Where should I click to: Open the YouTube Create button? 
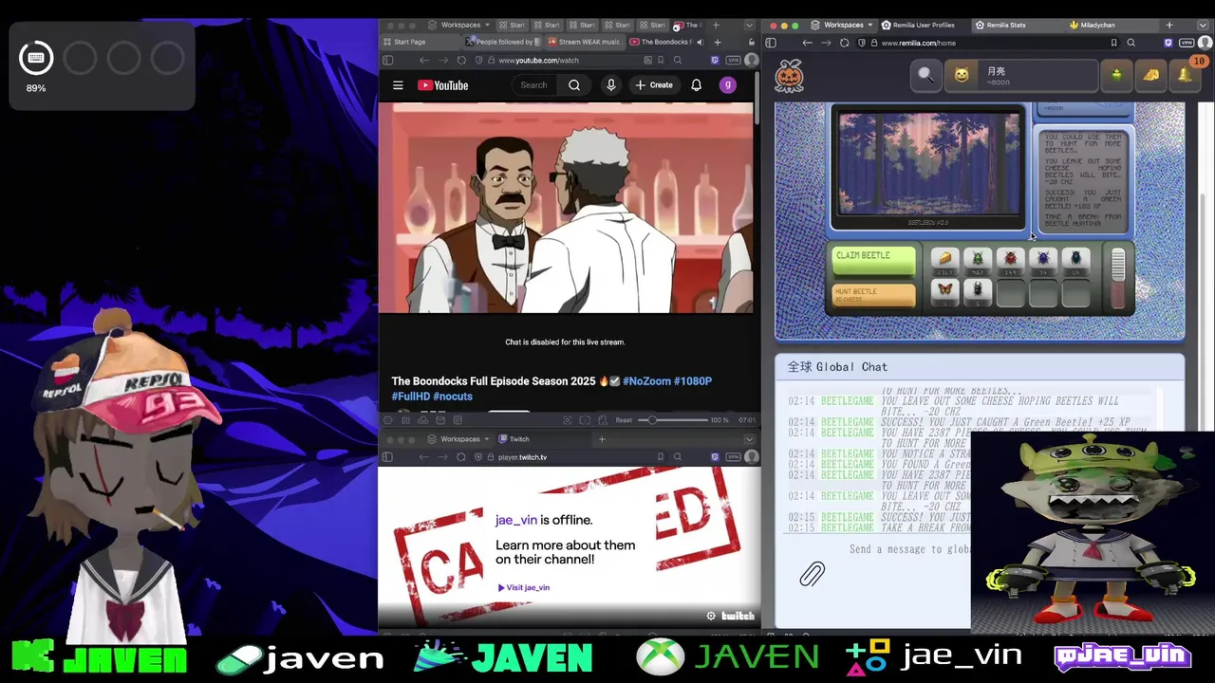click(654, 85)
